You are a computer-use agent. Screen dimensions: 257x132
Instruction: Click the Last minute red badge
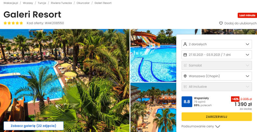[x=247, y=15]
